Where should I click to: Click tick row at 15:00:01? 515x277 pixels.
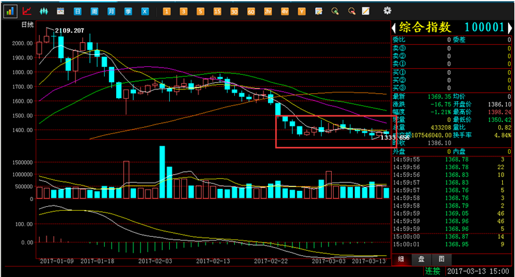[450, 244]
